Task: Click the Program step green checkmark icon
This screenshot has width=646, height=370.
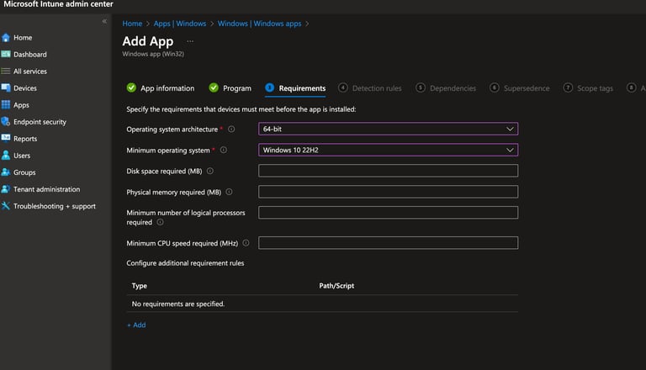Action: [214, 87]
